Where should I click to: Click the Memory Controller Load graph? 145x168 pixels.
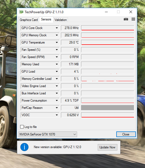(x=108, y=79)
